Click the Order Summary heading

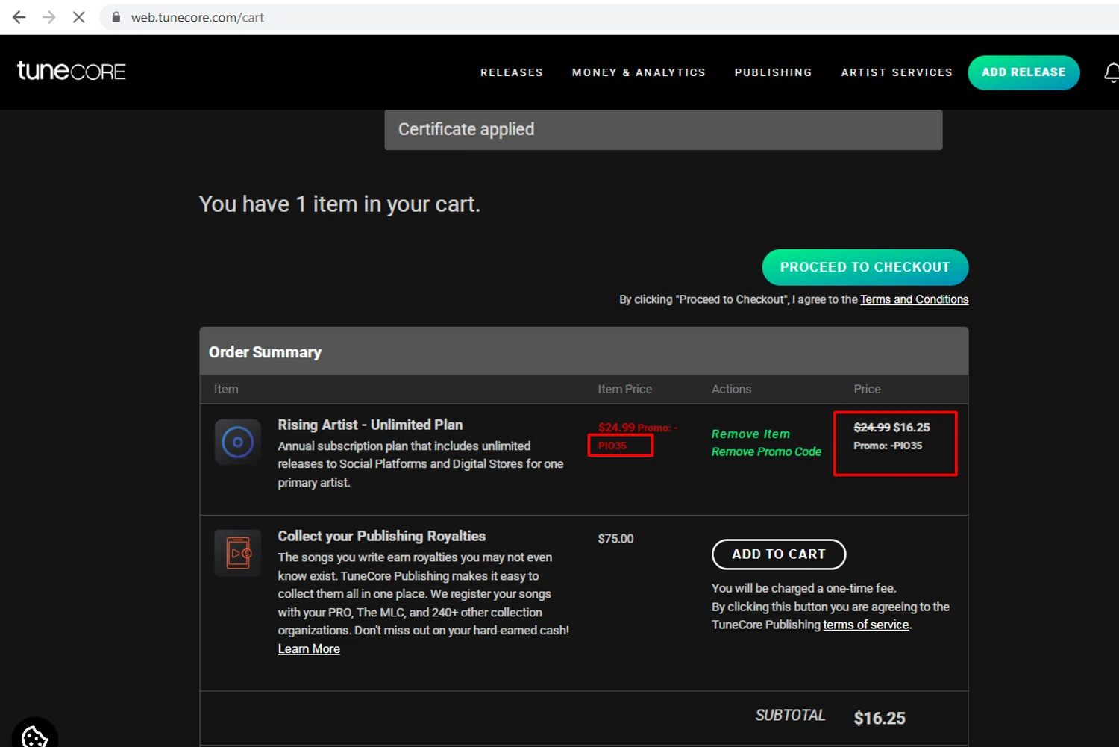point(265,352)
